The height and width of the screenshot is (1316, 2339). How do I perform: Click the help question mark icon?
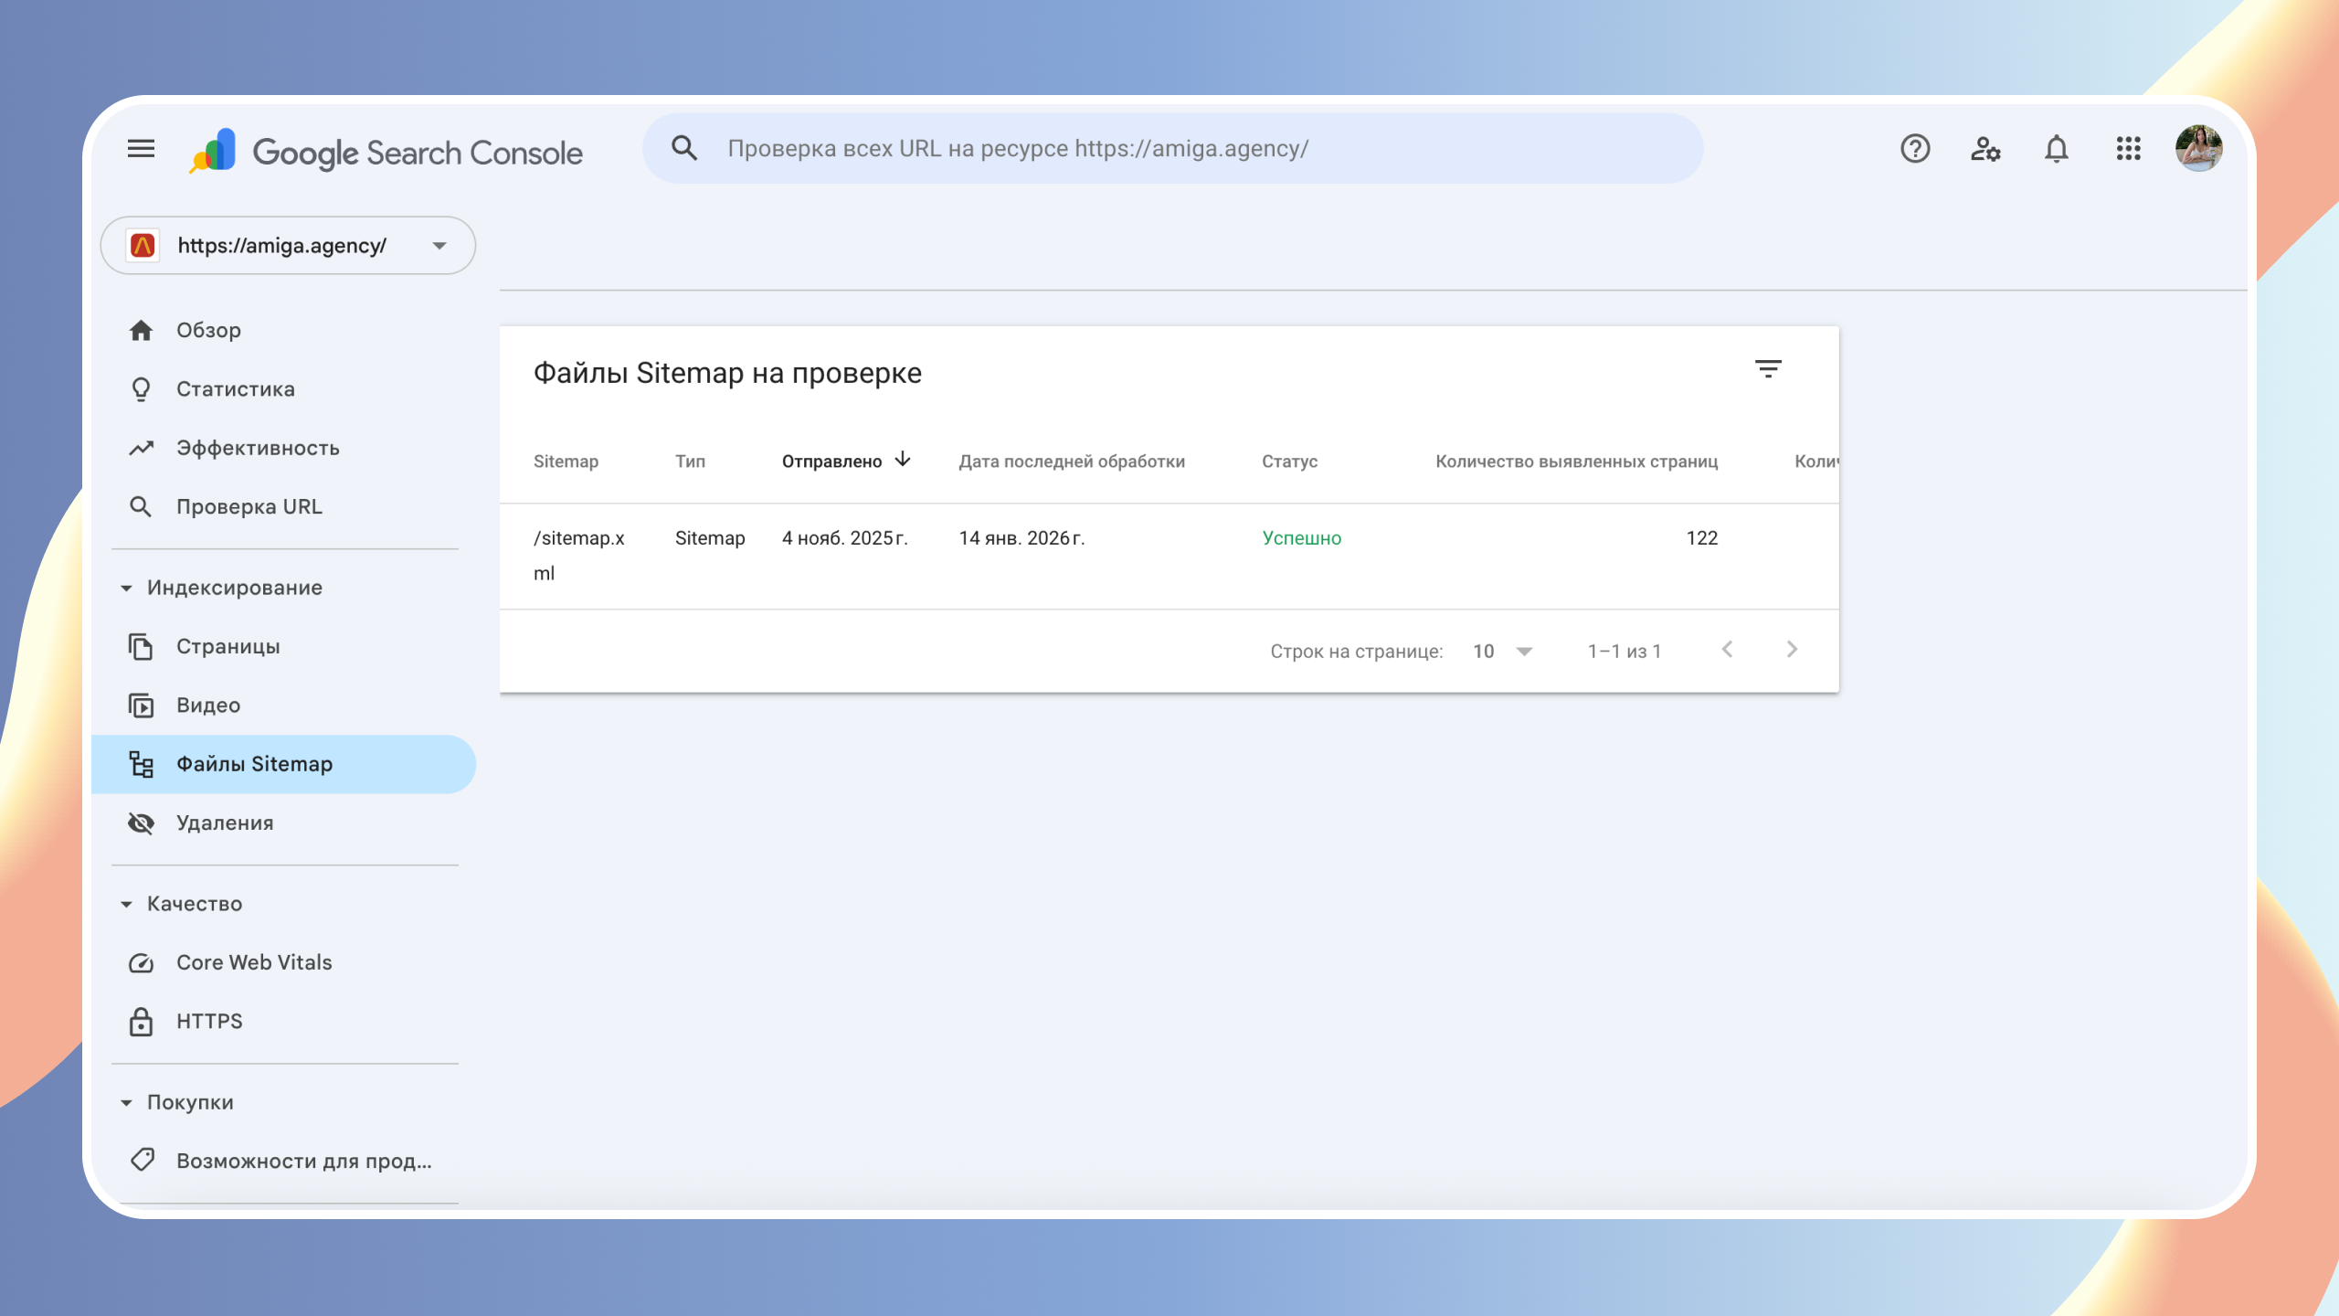click(x=1915, y=148)
